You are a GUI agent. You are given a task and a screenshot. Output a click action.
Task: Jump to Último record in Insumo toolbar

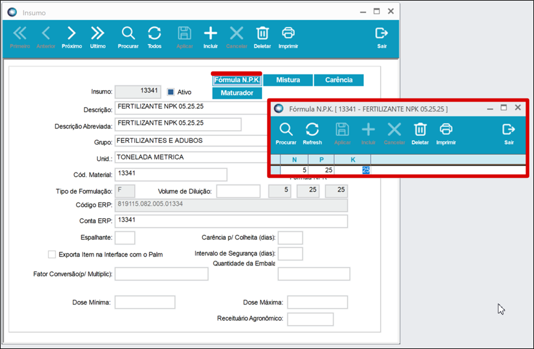(x=98, y=37)
